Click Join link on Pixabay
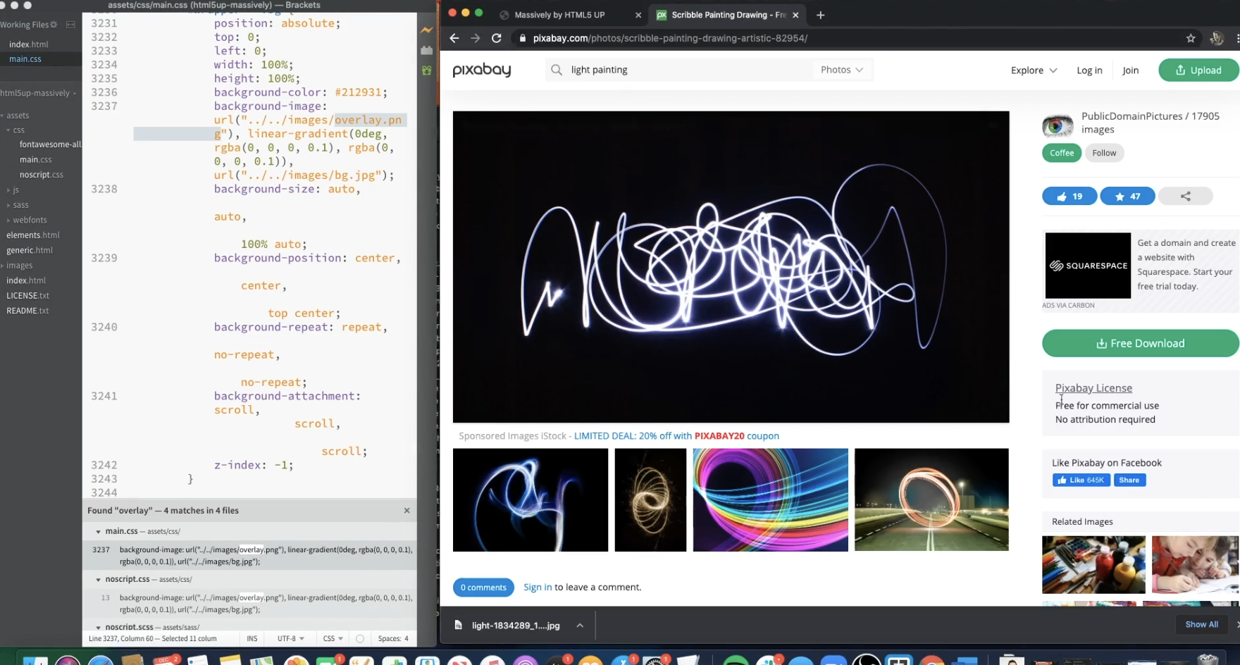This screenshot has height=665, width=1240. click(x=1130, y=70)
